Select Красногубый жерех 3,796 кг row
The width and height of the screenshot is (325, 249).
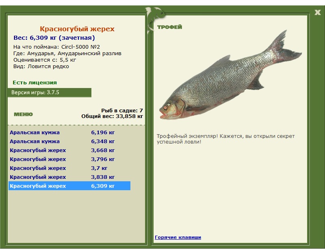point(69,159)
